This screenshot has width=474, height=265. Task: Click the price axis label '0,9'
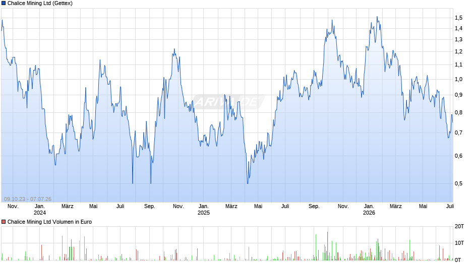pyautogui.click(x=458, y=95)
